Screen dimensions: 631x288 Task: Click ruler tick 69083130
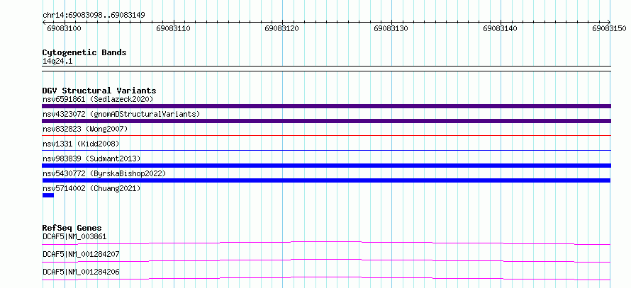tap(391, 28)
